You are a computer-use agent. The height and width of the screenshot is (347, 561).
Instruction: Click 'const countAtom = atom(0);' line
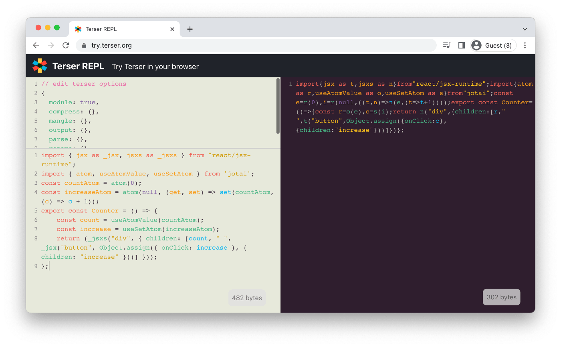pos(91,183)
